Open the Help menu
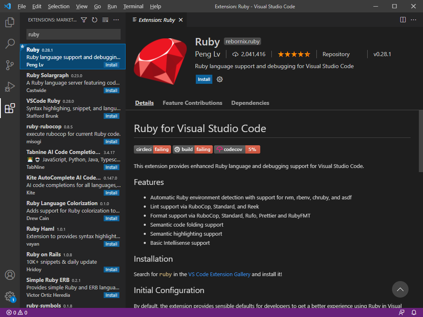Screen dimensions: 423x317 tap(155, 6)
